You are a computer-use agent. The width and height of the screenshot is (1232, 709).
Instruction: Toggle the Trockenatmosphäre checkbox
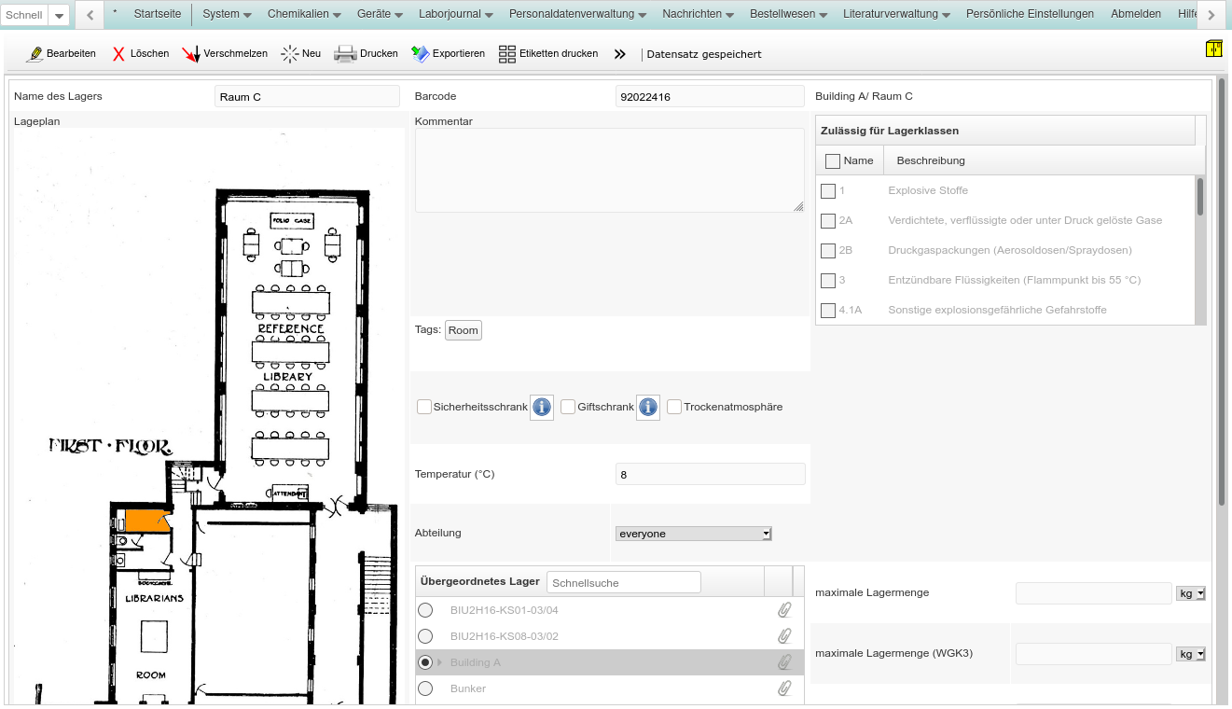coord(674,407)
